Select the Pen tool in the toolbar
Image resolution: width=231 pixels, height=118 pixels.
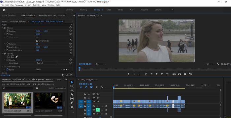tap(72, 103)
